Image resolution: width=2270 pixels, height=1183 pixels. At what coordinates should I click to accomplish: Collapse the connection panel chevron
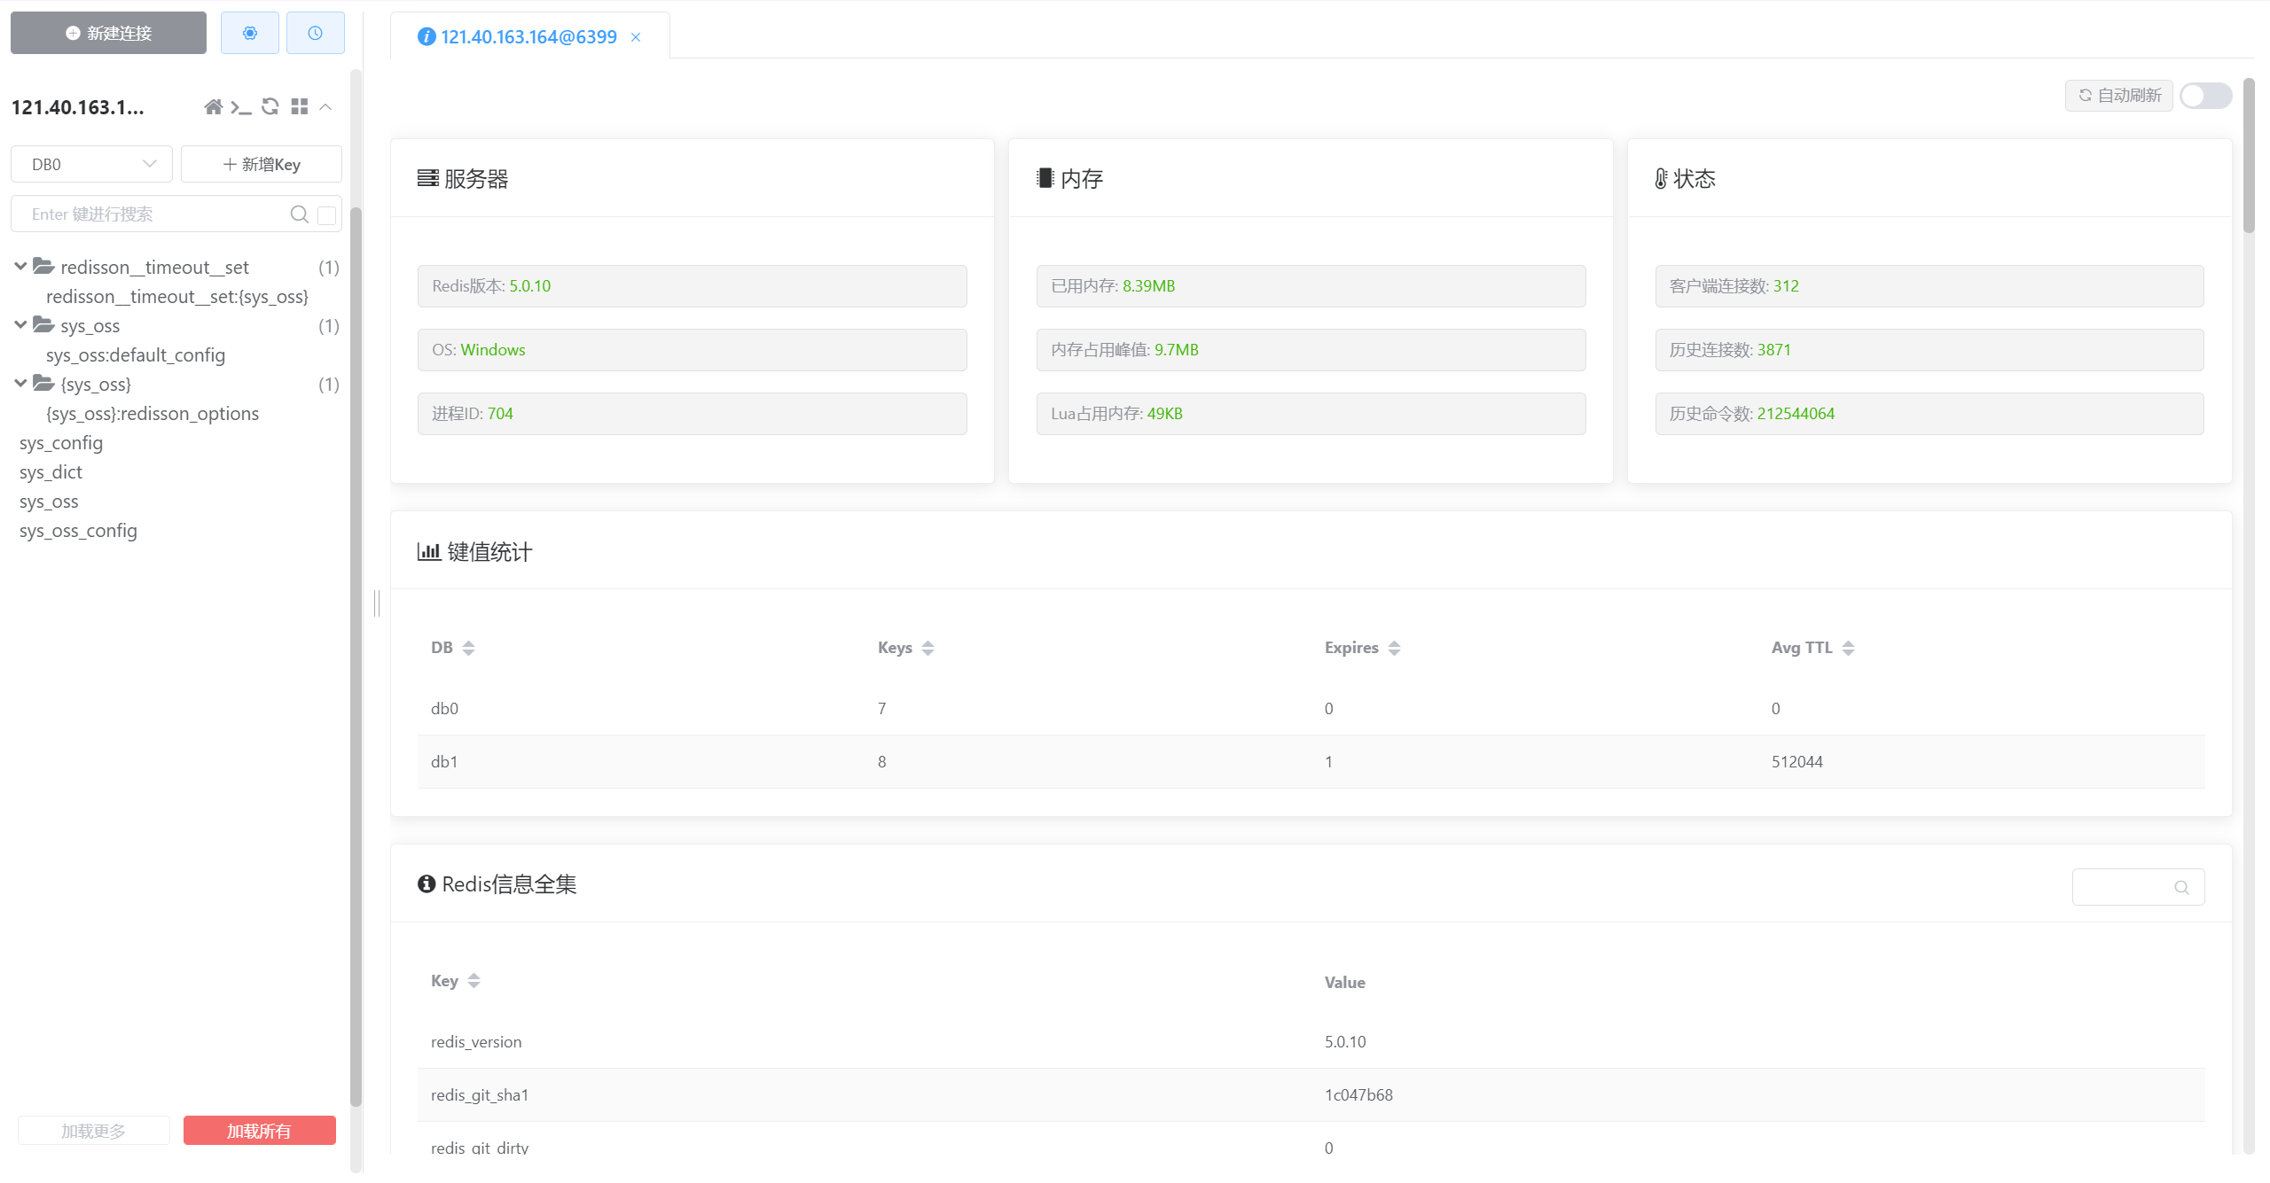pyautogui.click(x=325, y=107)
